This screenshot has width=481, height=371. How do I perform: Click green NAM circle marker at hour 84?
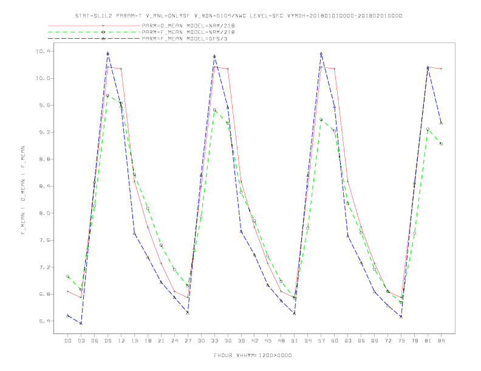click(x=441, y=144)
